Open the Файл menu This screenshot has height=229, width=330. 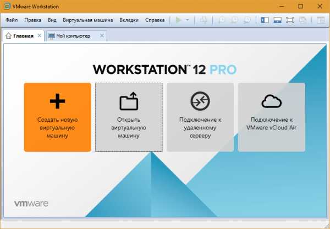[12, 20]
